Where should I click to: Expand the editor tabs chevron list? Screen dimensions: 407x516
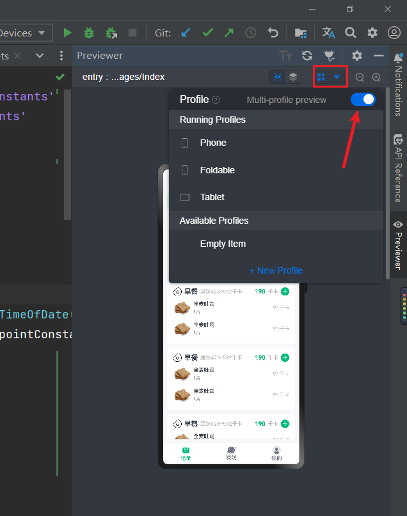point(40,56)
